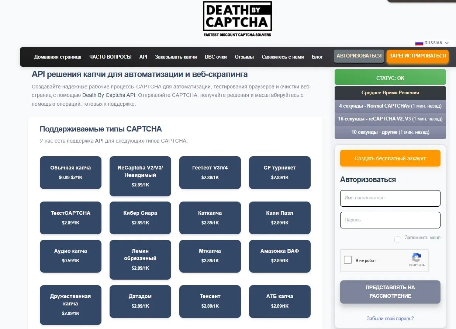This screenshot has width=456, height=329.
Task: Open the API menu item
Action: 143,57
